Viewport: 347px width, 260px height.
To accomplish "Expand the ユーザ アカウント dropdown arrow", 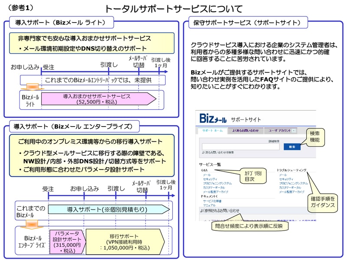I will click(294, 131).
